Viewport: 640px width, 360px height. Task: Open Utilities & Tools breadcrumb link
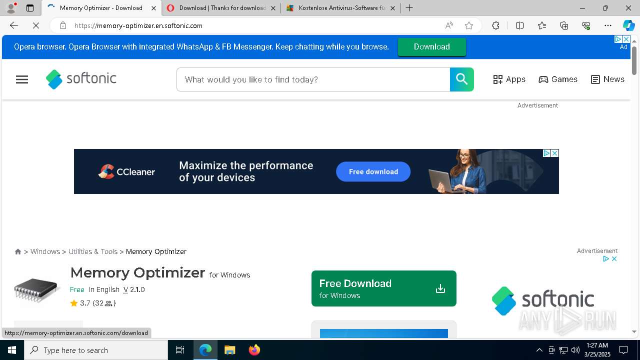tap(93, 251)
